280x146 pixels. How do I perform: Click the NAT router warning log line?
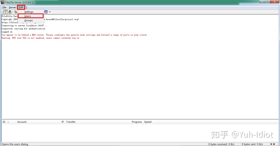74,35
